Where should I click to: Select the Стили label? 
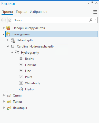pyautogui.click(x=17, y=96)
